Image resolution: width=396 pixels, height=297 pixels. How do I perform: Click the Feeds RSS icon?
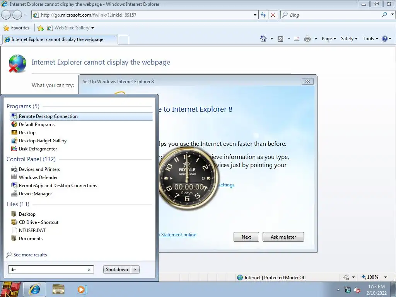pos(280,39)
